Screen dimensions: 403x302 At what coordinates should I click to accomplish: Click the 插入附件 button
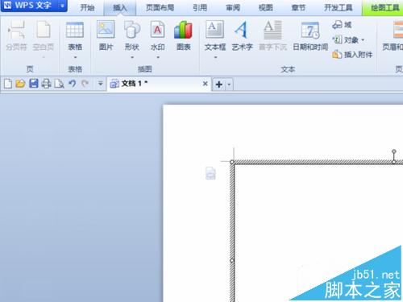(352, 55)
